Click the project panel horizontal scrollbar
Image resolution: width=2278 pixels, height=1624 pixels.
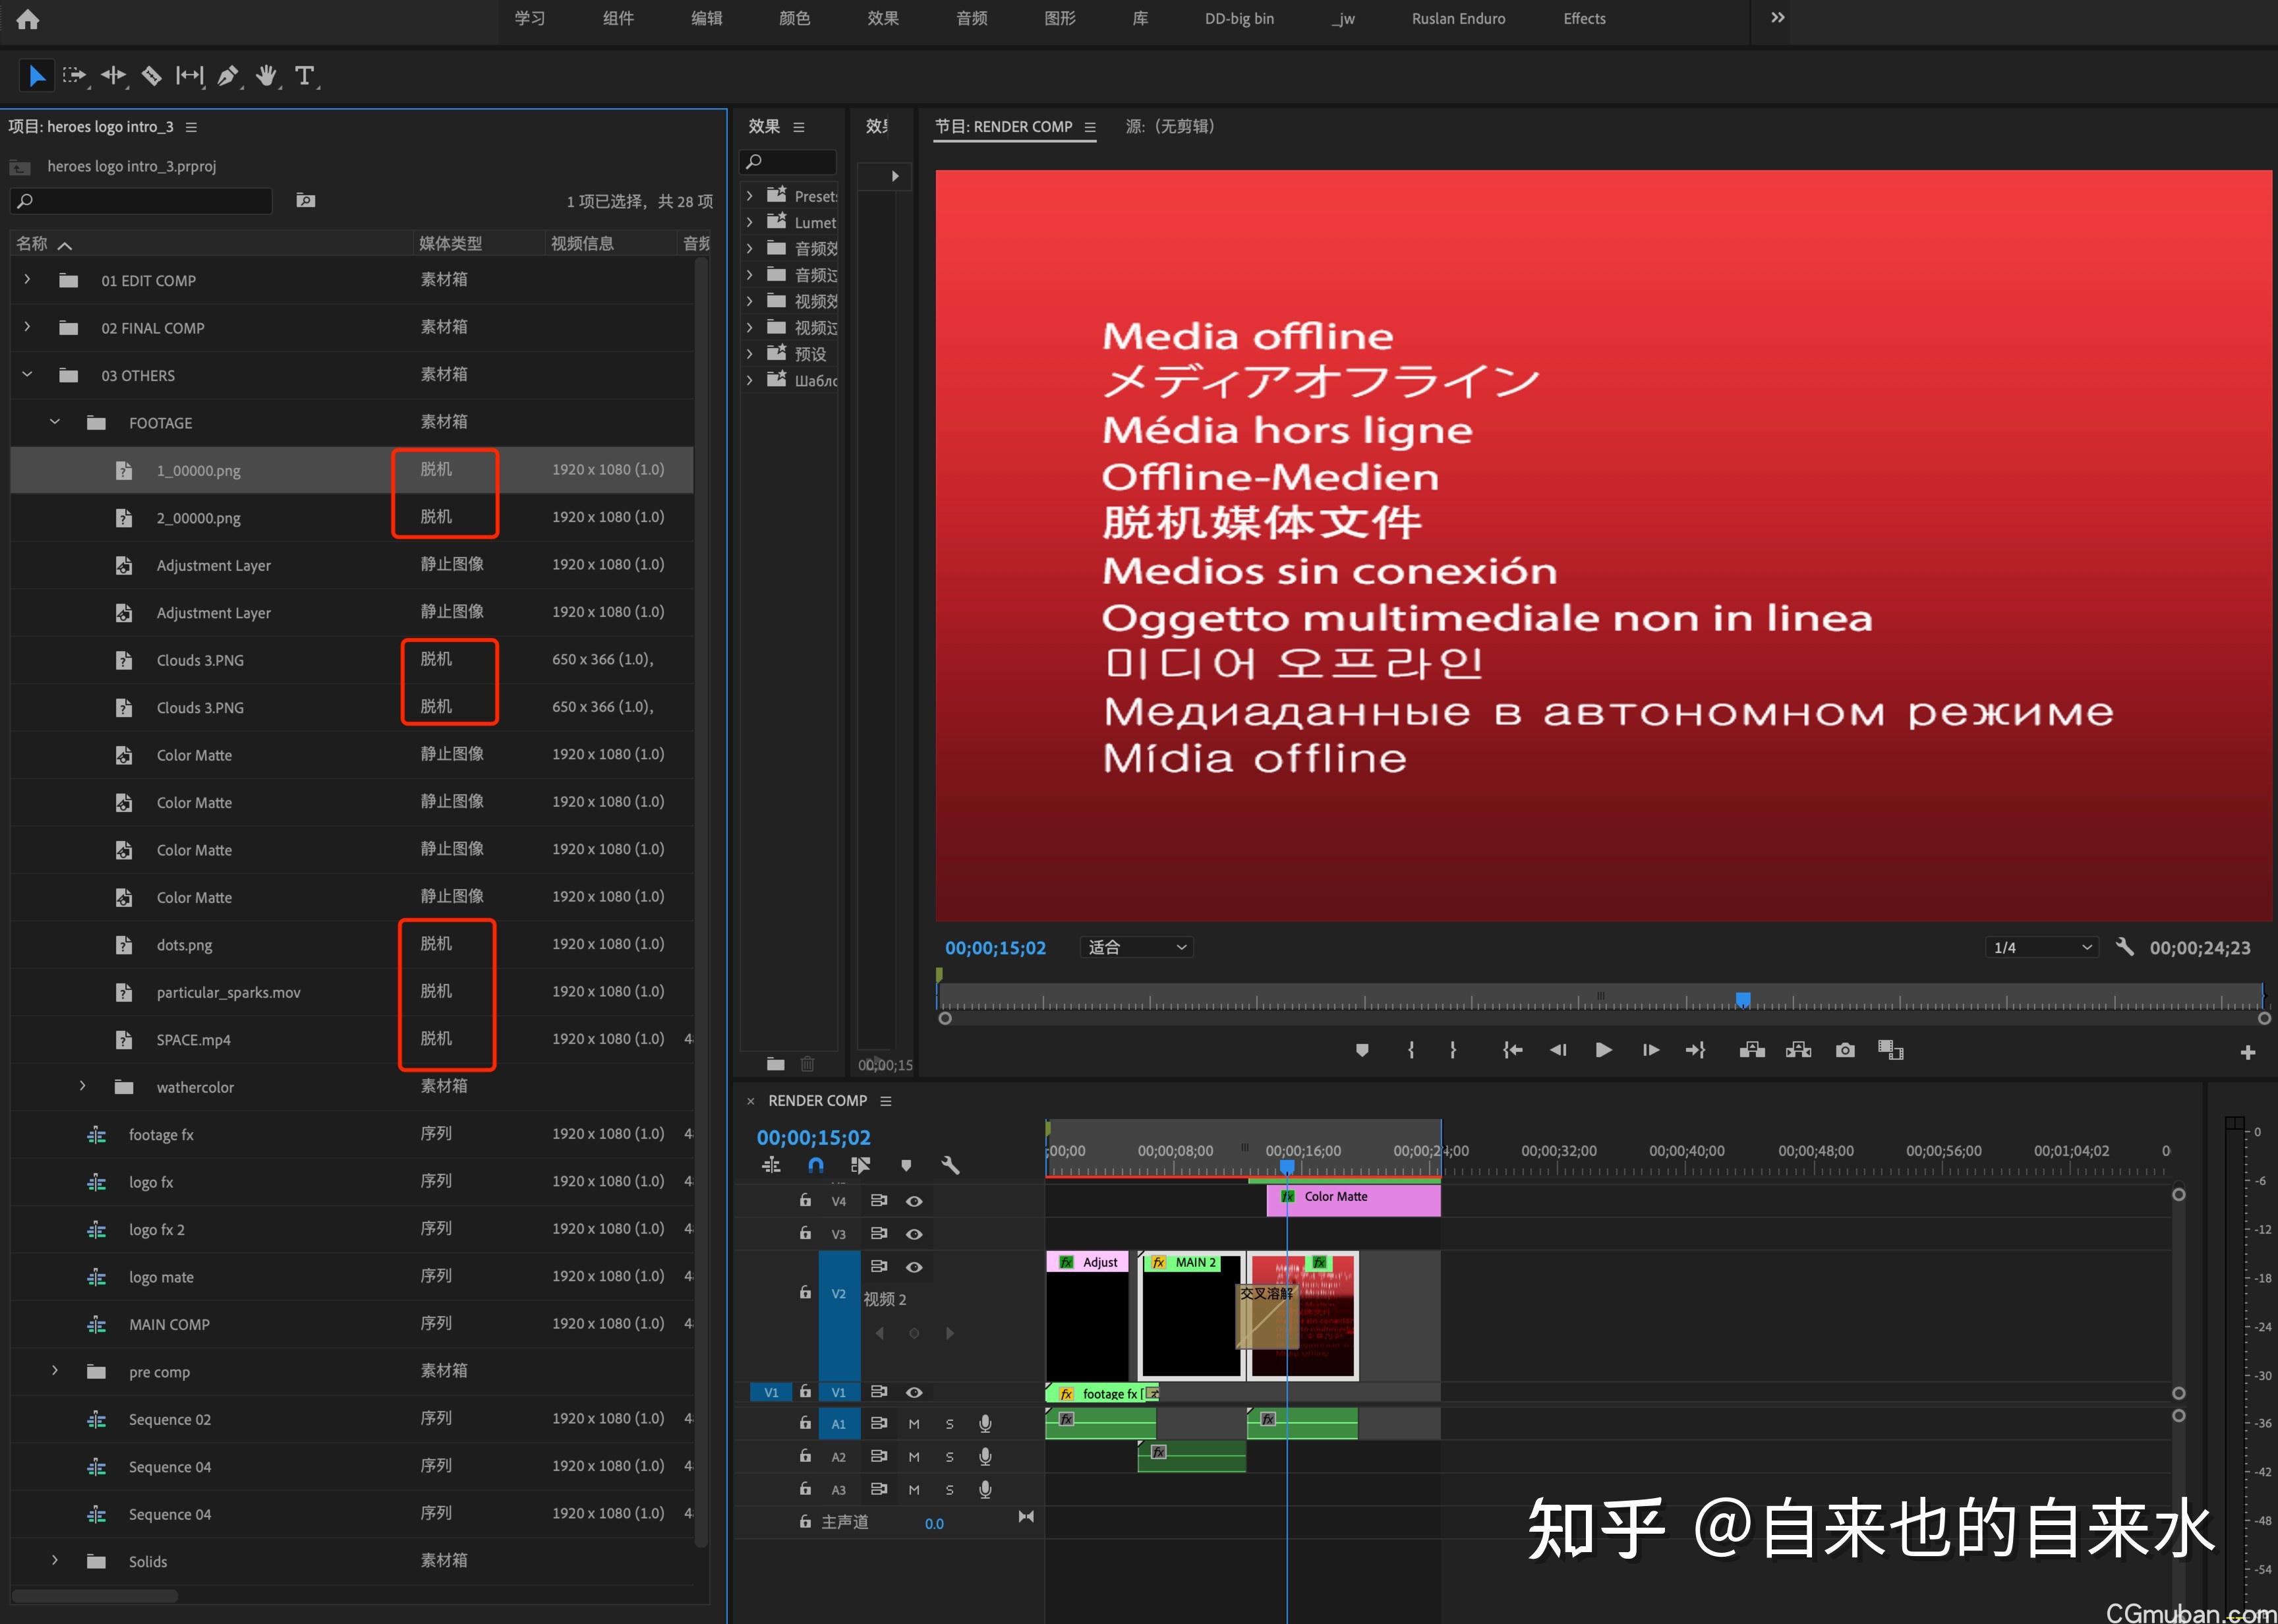[x=95, y=1596]
